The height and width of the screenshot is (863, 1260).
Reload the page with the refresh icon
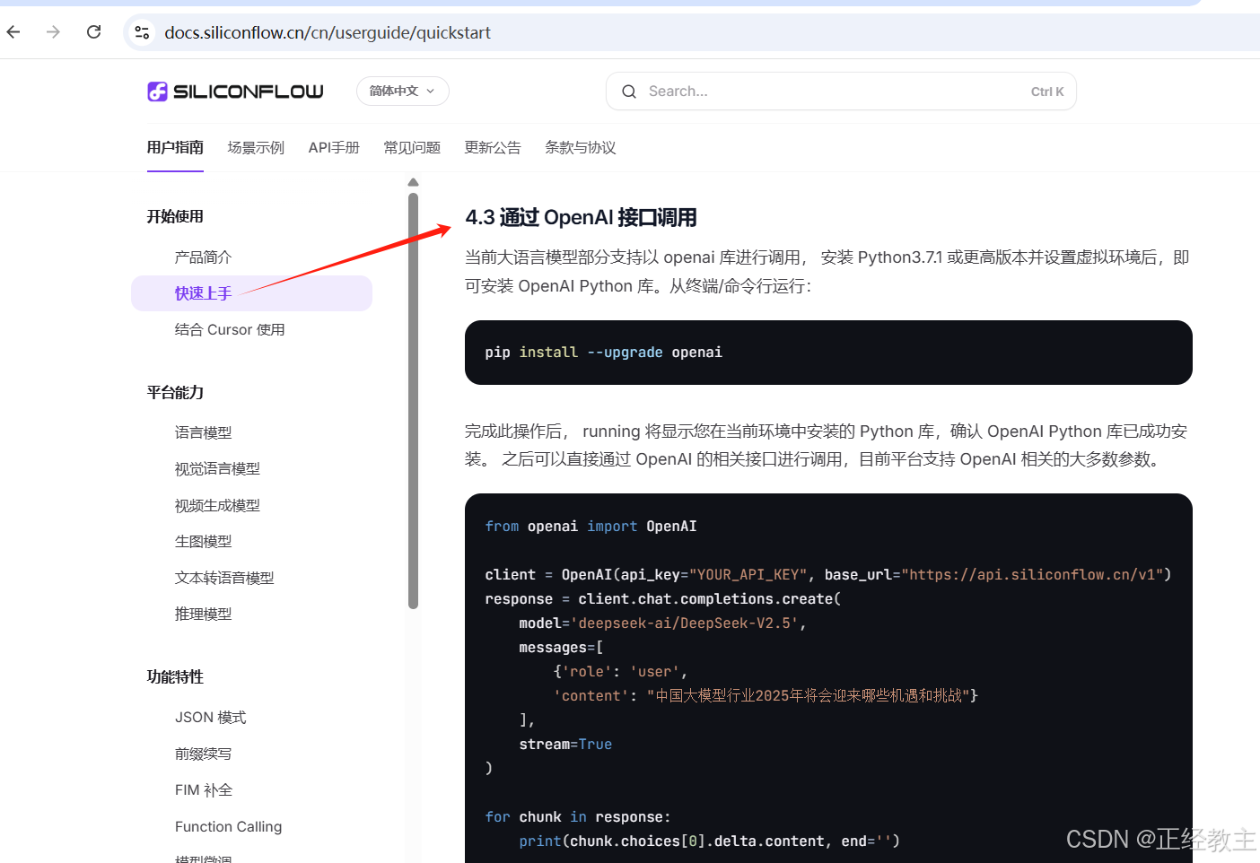tap(93, 32)
